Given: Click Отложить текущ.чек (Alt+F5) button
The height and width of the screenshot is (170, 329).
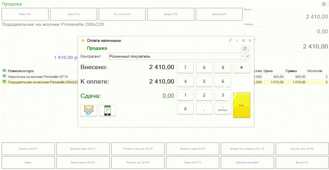Looking at the screenshot, I should click(138, 149).
